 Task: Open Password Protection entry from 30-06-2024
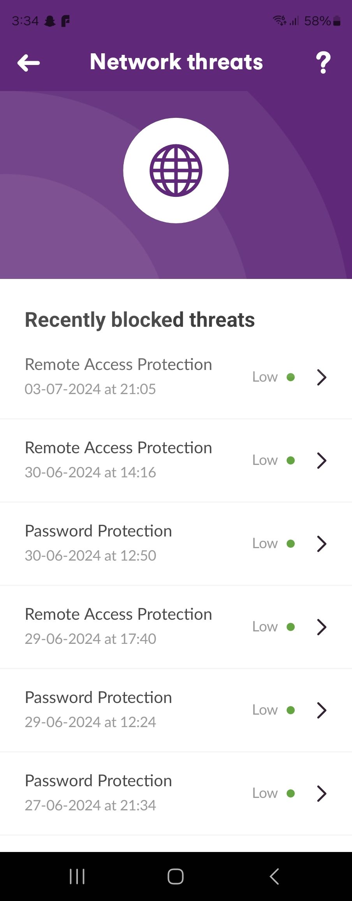pyautogui.click(x=176, y=543)
